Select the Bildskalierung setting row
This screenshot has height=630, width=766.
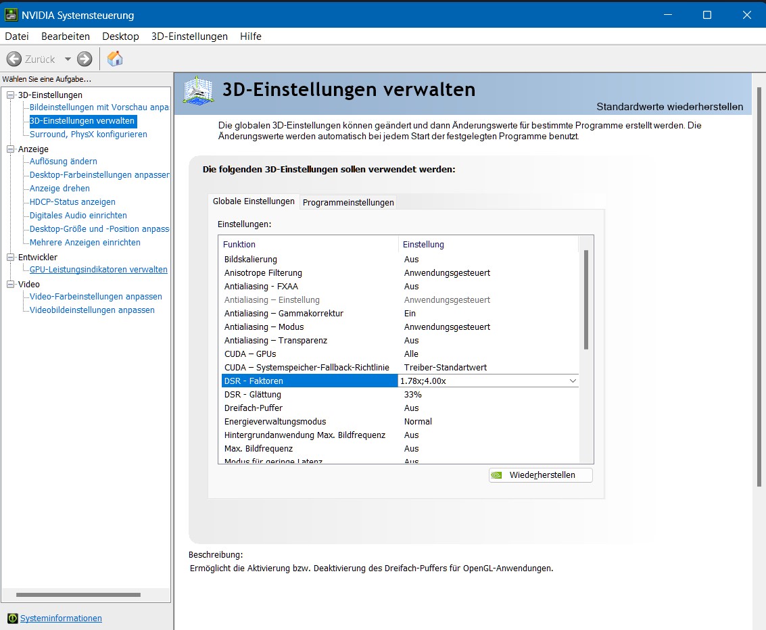click(x=400, y=260)
